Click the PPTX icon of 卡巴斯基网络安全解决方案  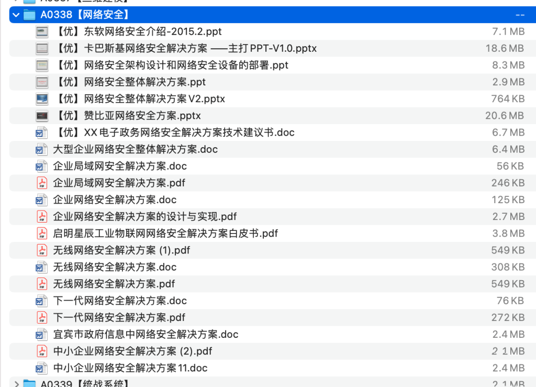(x=41, y=48)
